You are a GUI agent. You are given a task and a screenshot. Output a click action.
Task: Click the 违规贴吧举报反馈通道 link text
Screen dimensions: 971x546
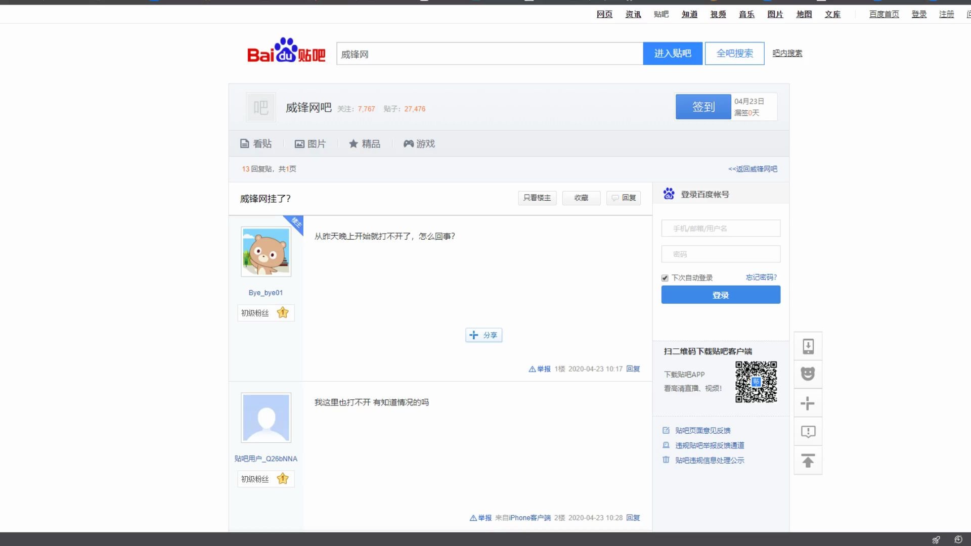point(710,445)
